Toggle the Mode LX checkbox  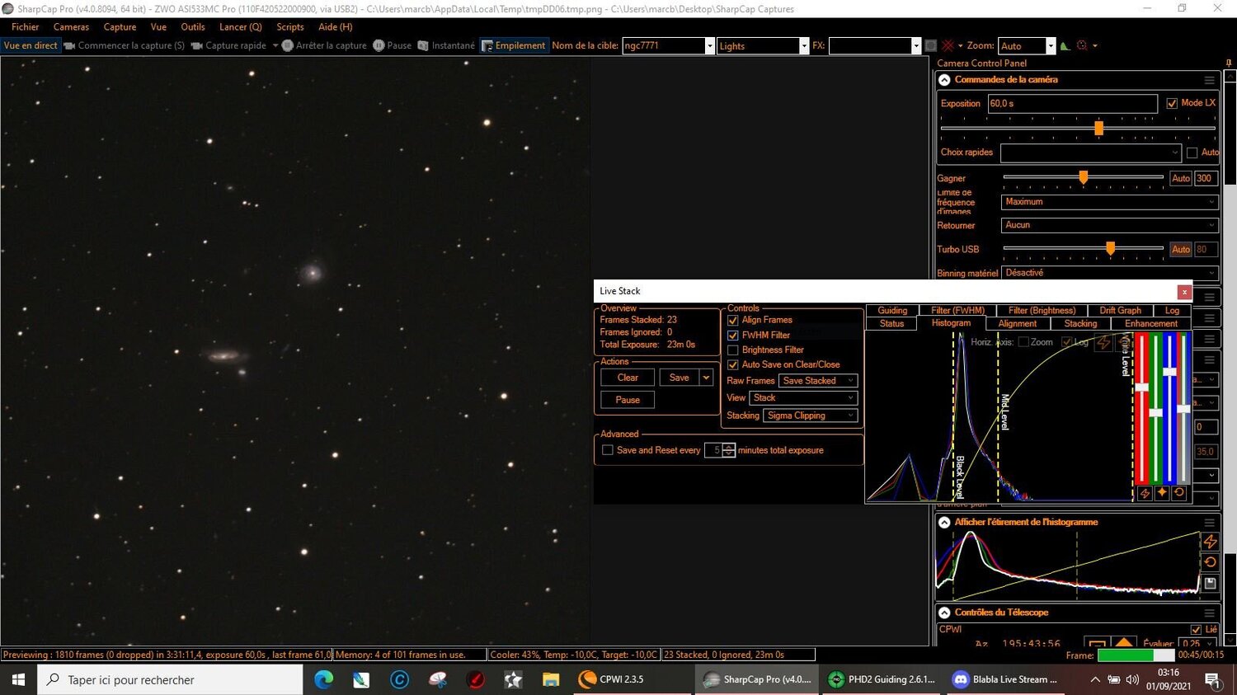(x=1172, y=103)
